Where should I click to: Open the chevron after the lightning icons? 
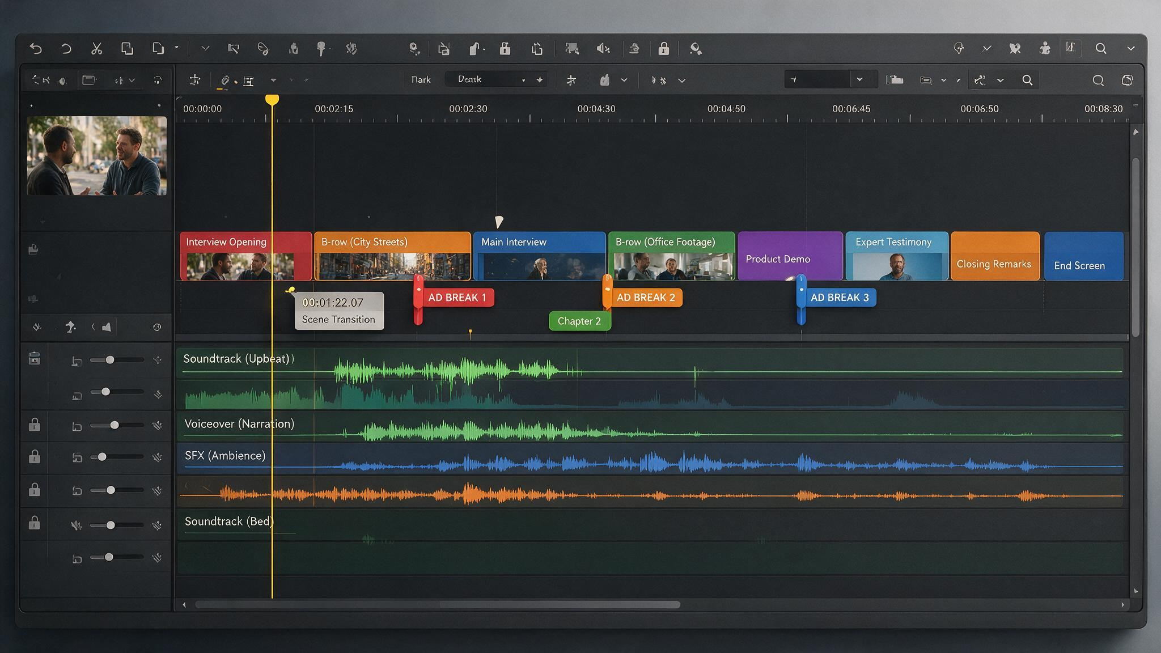(682, 80)
